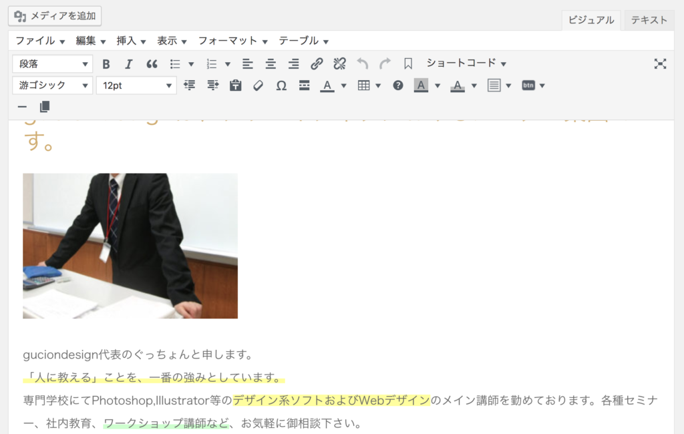Open the special character (Omega) picker
Image resolution: width=684 pixels, height=434 pixels.
tap(281, 85)
